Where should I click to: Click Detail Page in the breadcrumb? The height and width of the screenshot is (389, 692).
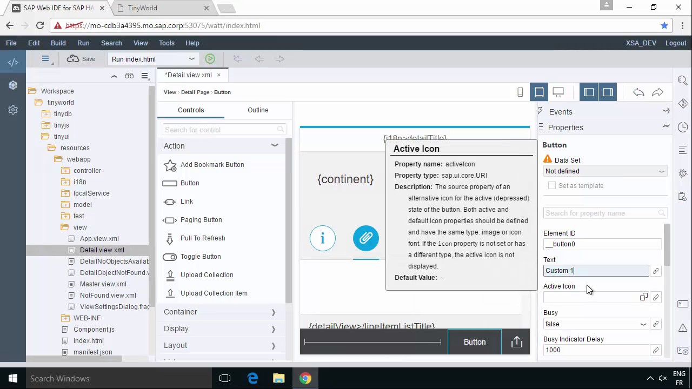[x=195, y=92]
